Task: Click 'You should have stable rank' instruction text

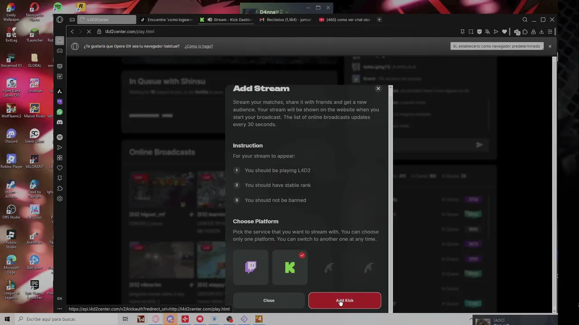Action: 278,185
